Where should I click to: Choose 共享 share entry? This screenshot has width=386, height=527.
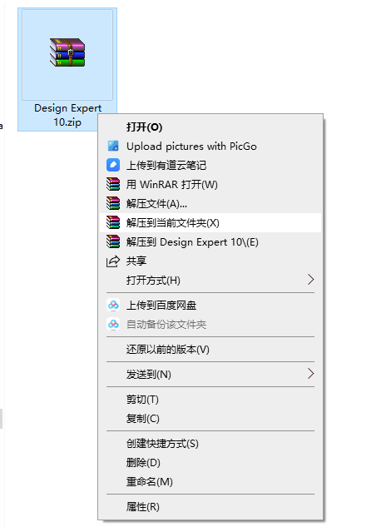pyautogui.click(x=210, y=261)
